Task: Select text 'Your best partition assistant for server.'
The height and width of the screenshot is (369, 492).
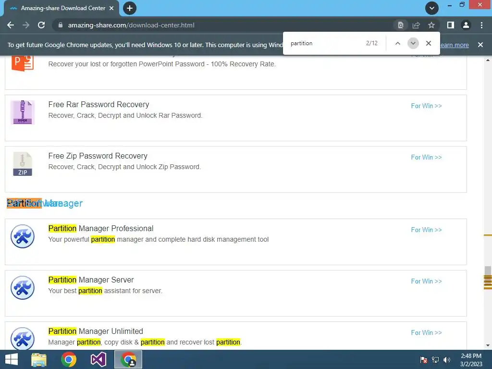Action: pos(105,291)
